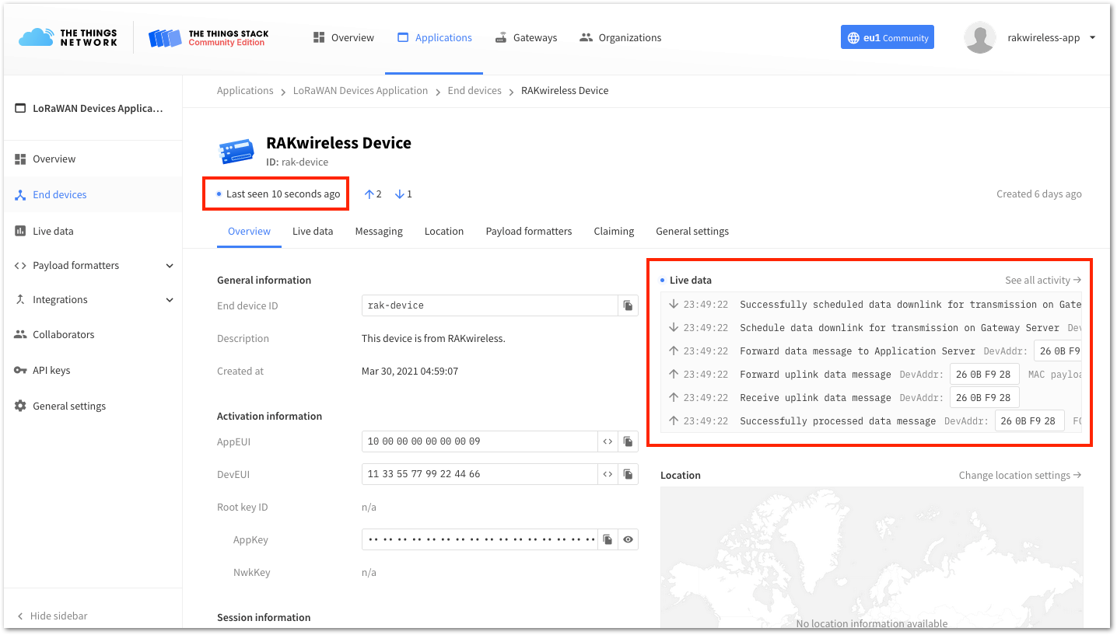This screenshot has width=1117, height=635.
Task: Copy the DevEUI value
Action: pos(628,474)
